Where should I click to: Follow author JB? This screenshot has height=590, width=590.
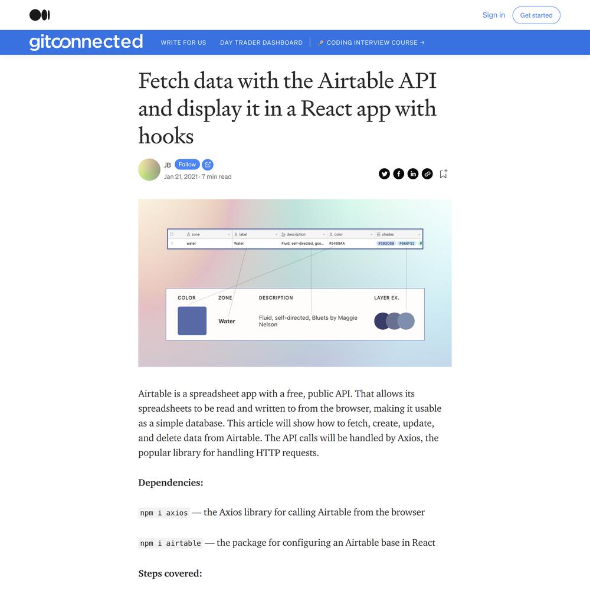187,165
